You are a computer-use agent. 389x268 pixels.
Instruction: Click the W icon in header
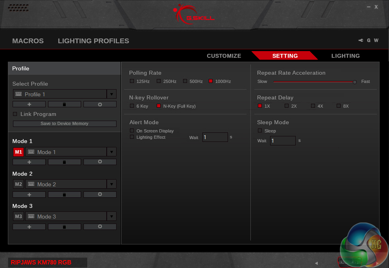376,40
